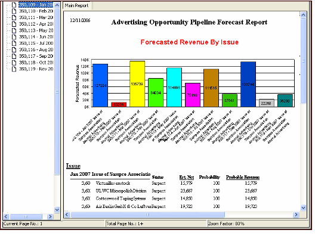Image resolution: width=315 pixels, height=236 pixels.
Task: Click the magenta bar labeled 70198
Action: [x=193, y=95]
